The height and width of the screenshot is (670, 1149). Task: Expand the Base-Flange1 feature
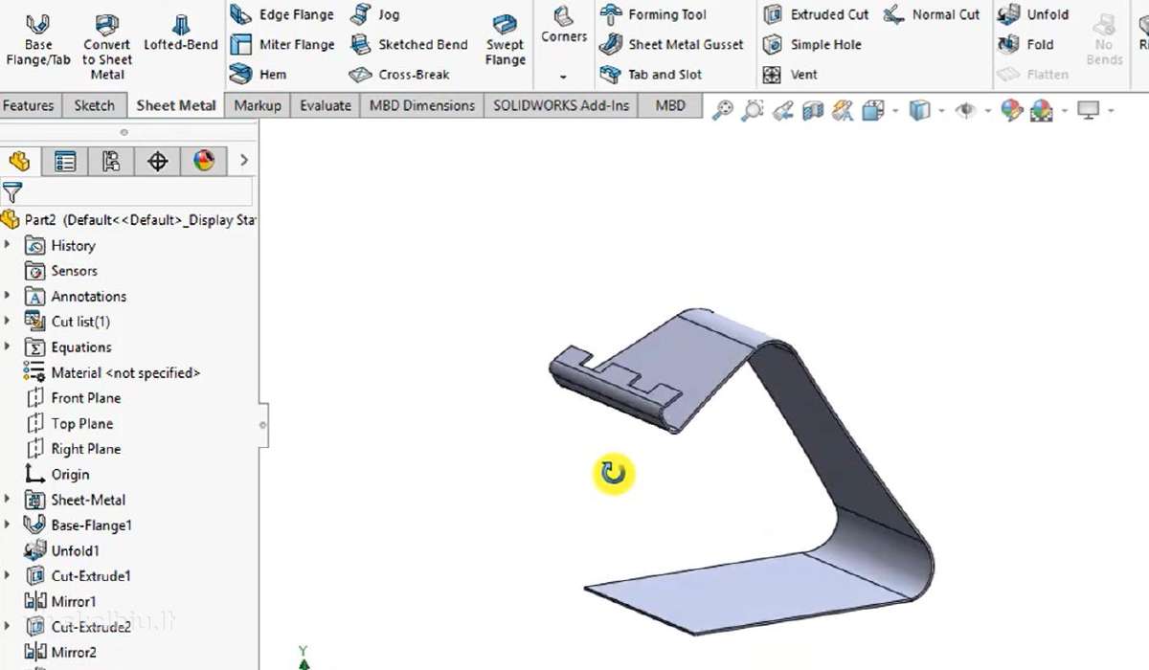pyautogui.click(x=8, y=525)
